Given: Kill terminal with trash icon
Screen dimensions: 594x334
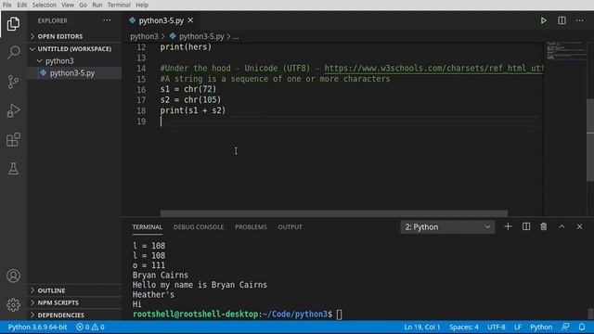Looking at the screenshot, I should [x=544, y=226].
